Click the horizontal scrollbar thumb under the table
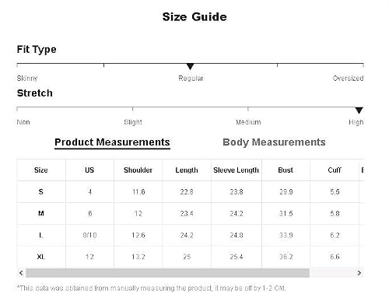Screen dimensions: 389x308 167,273
